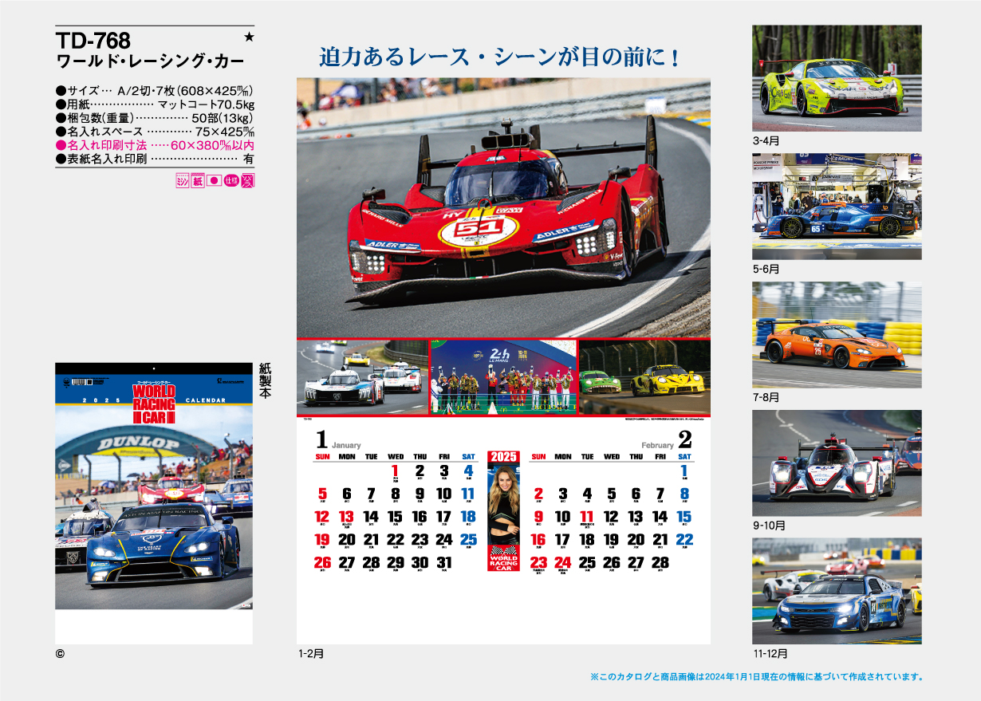Open the calendar cover image with Dunlop bridge
The height and width of the screenshot is (701, 981).
point(154,486)
